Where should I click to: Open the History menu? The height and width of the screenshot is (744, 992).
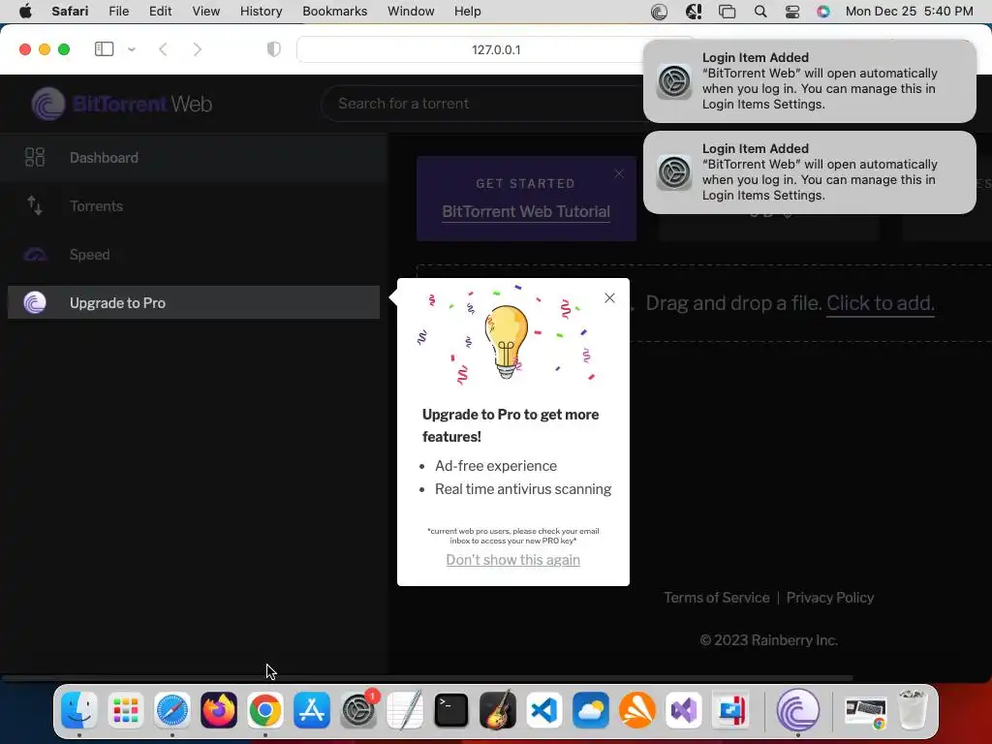(x=261, y=12)
